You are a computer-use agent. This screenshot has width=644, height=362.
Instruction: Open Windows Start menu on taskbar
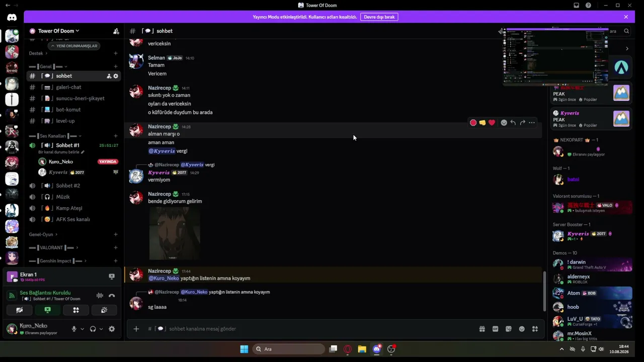click(244, 349)
